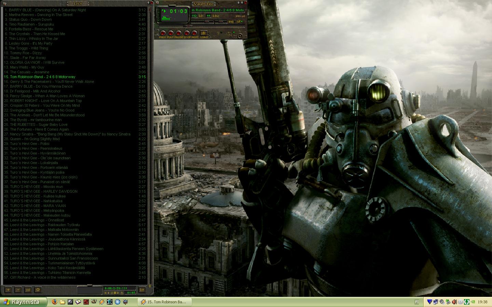Screen dimensions: 492x307
Task: Click the speaker volume tray icon
Action: (x=454, y=302)
